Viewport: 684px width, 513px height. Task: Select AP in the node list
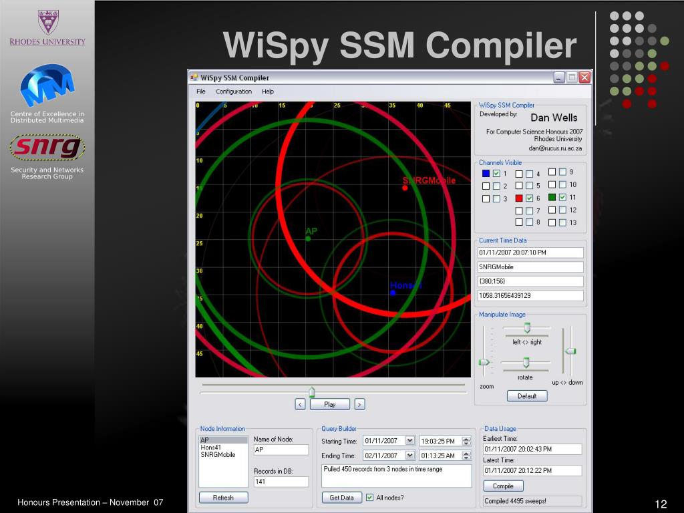(x=223, y=440)
